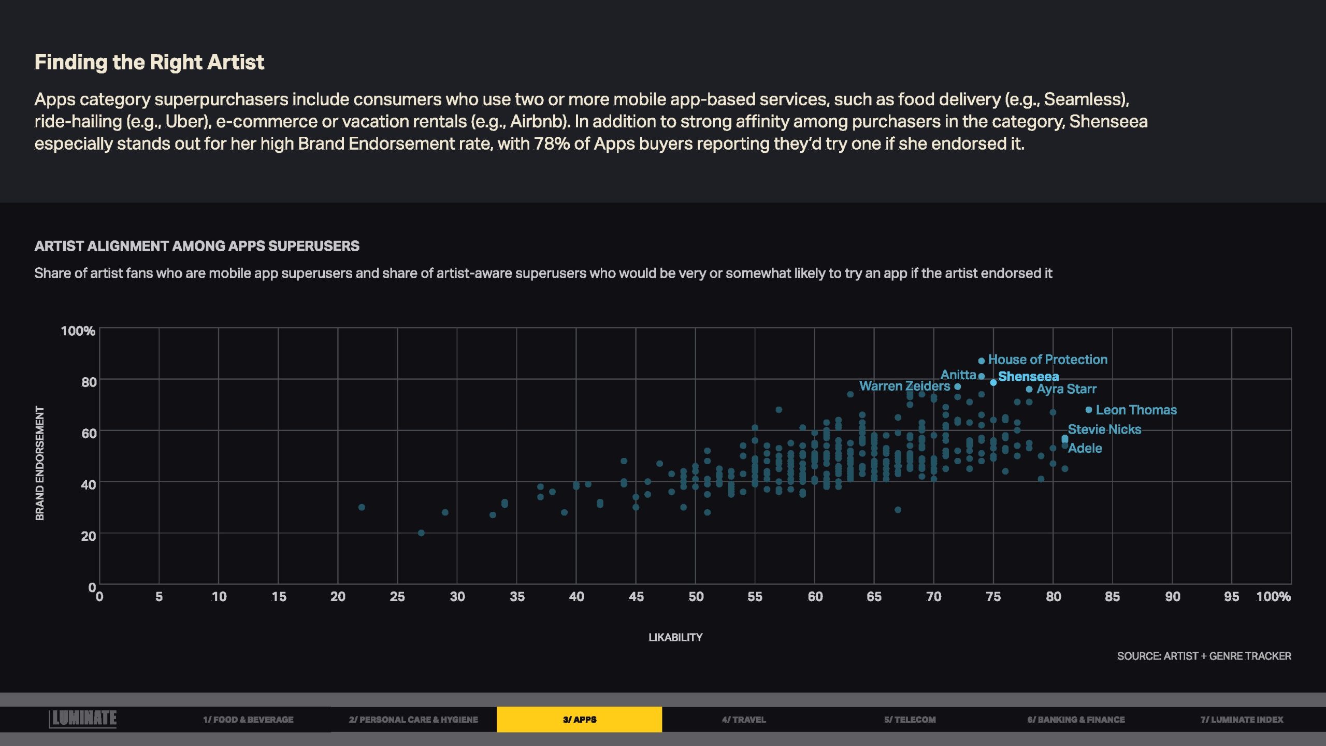This screenshot has width=1326, height=746.
Task: Click the '75' tick label on the likability axis
Action: [x=993, y=597]
